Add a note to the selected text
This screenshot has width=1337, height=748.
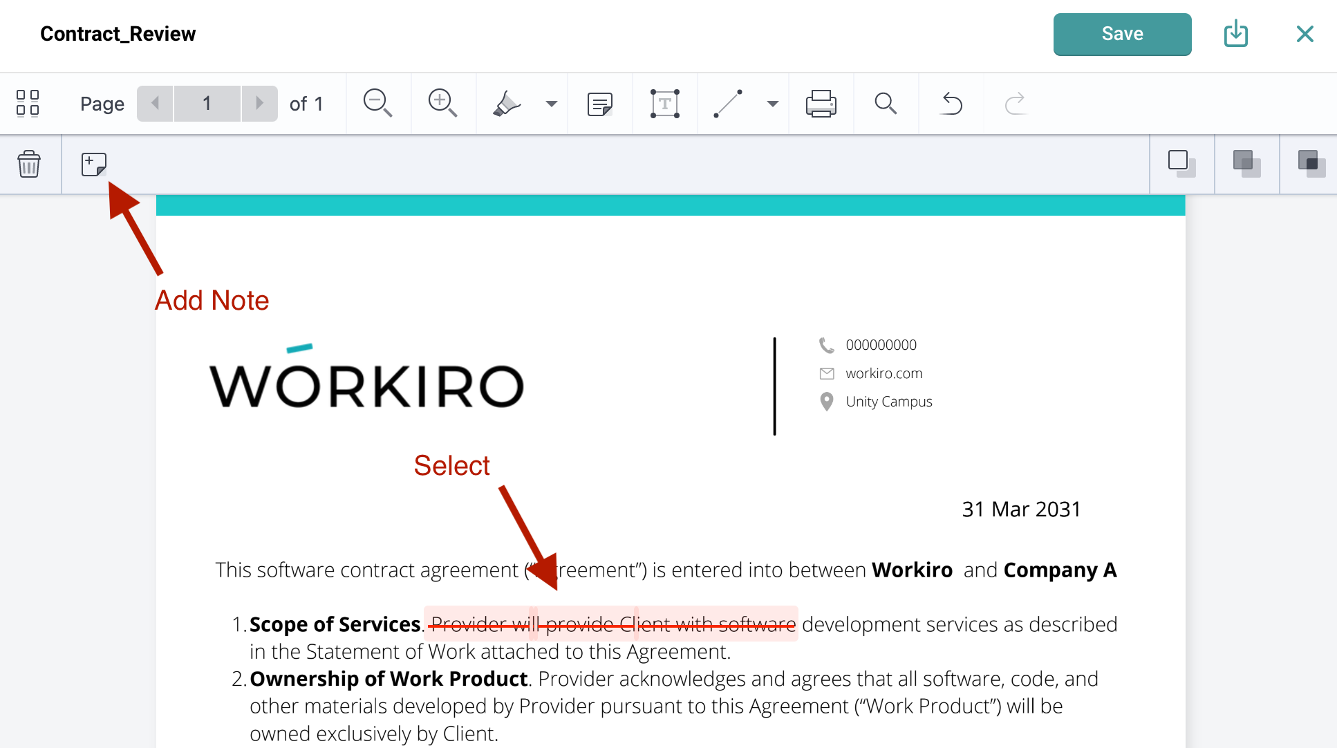click(x=93, y=164)
